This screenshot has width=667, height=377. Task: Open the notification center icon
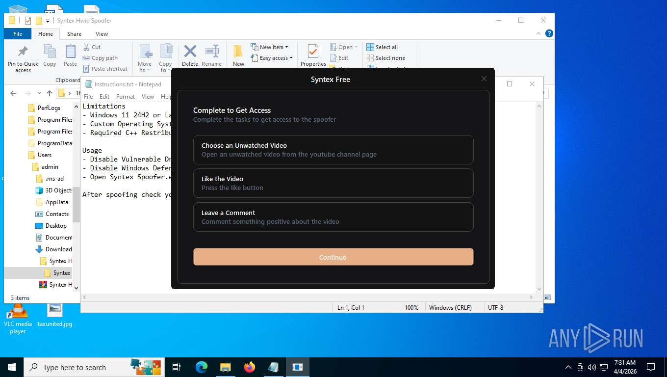(x=651, y=367)
